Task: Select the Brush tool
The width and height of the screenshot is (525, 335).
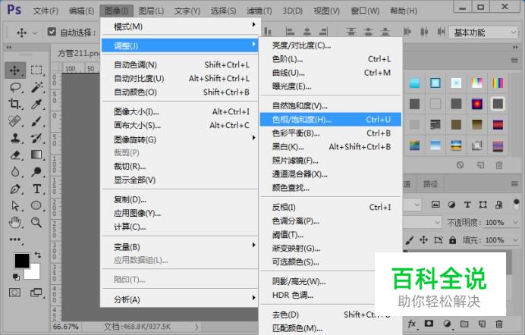Action: [x=36, y=121]
